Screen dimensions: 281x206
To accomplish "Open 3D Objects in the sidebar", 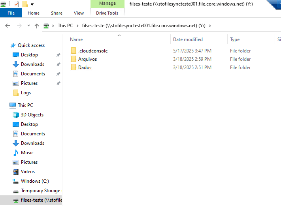I will click(x=32, y=115).
